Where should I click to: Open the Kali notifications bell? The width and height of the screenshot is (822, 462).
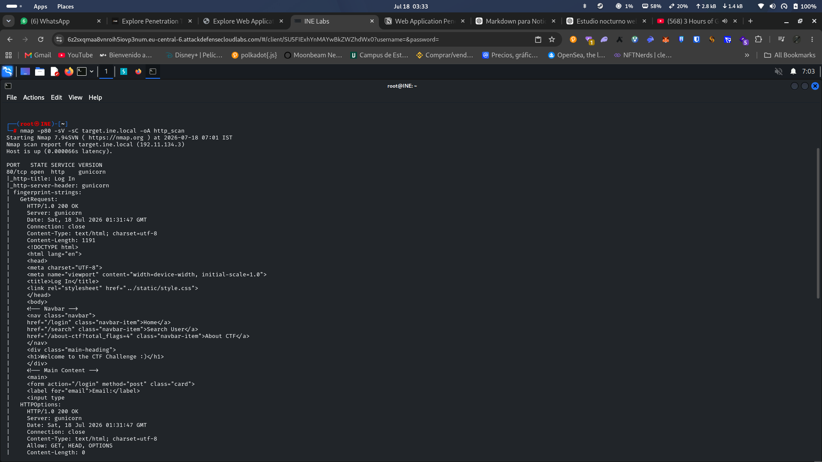pos(793,71)
